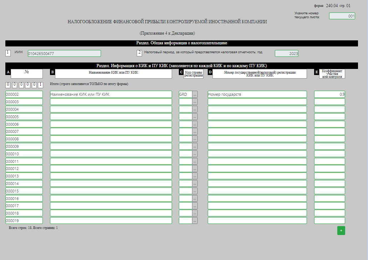Open country code picker for row 000019

(195, 221)
